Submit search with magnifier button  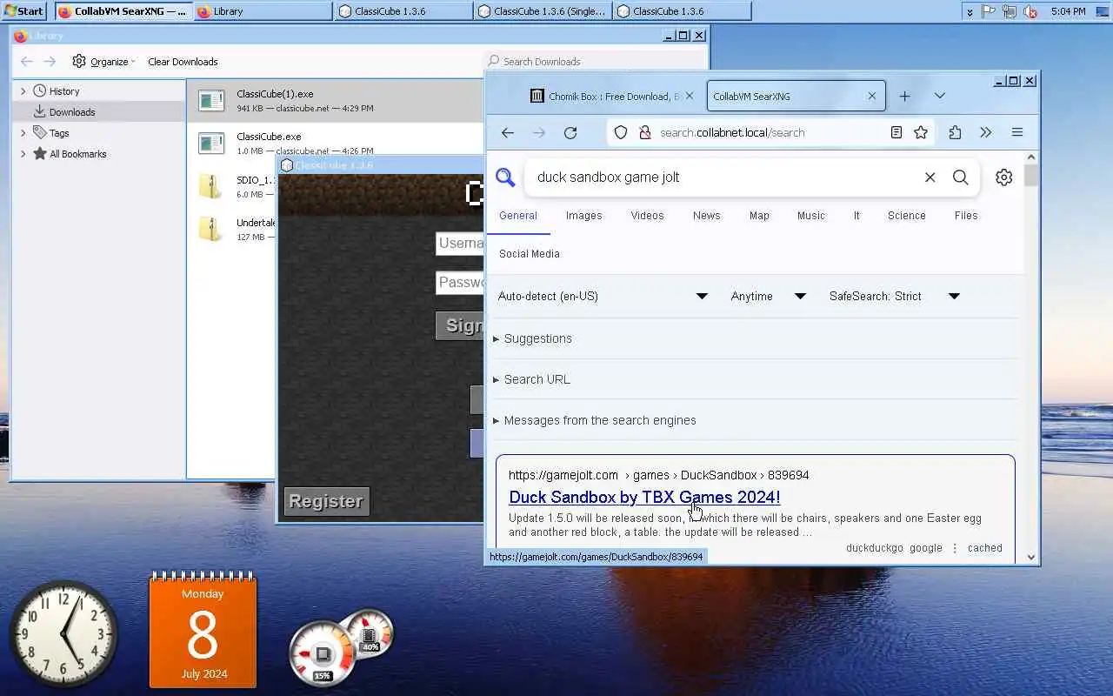pos(960,177)
